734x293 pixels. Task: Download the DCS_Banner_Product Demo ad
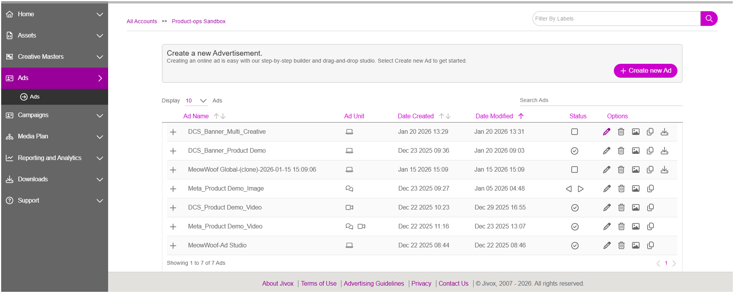point(664,151)
